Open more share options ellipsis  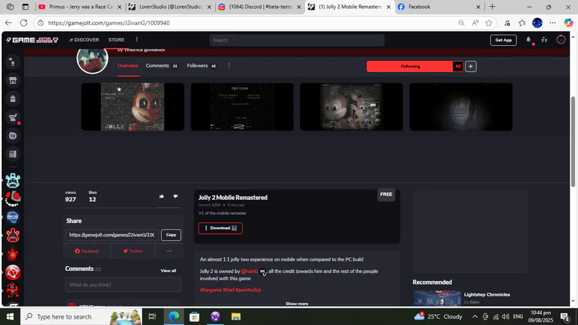[169, 251]
